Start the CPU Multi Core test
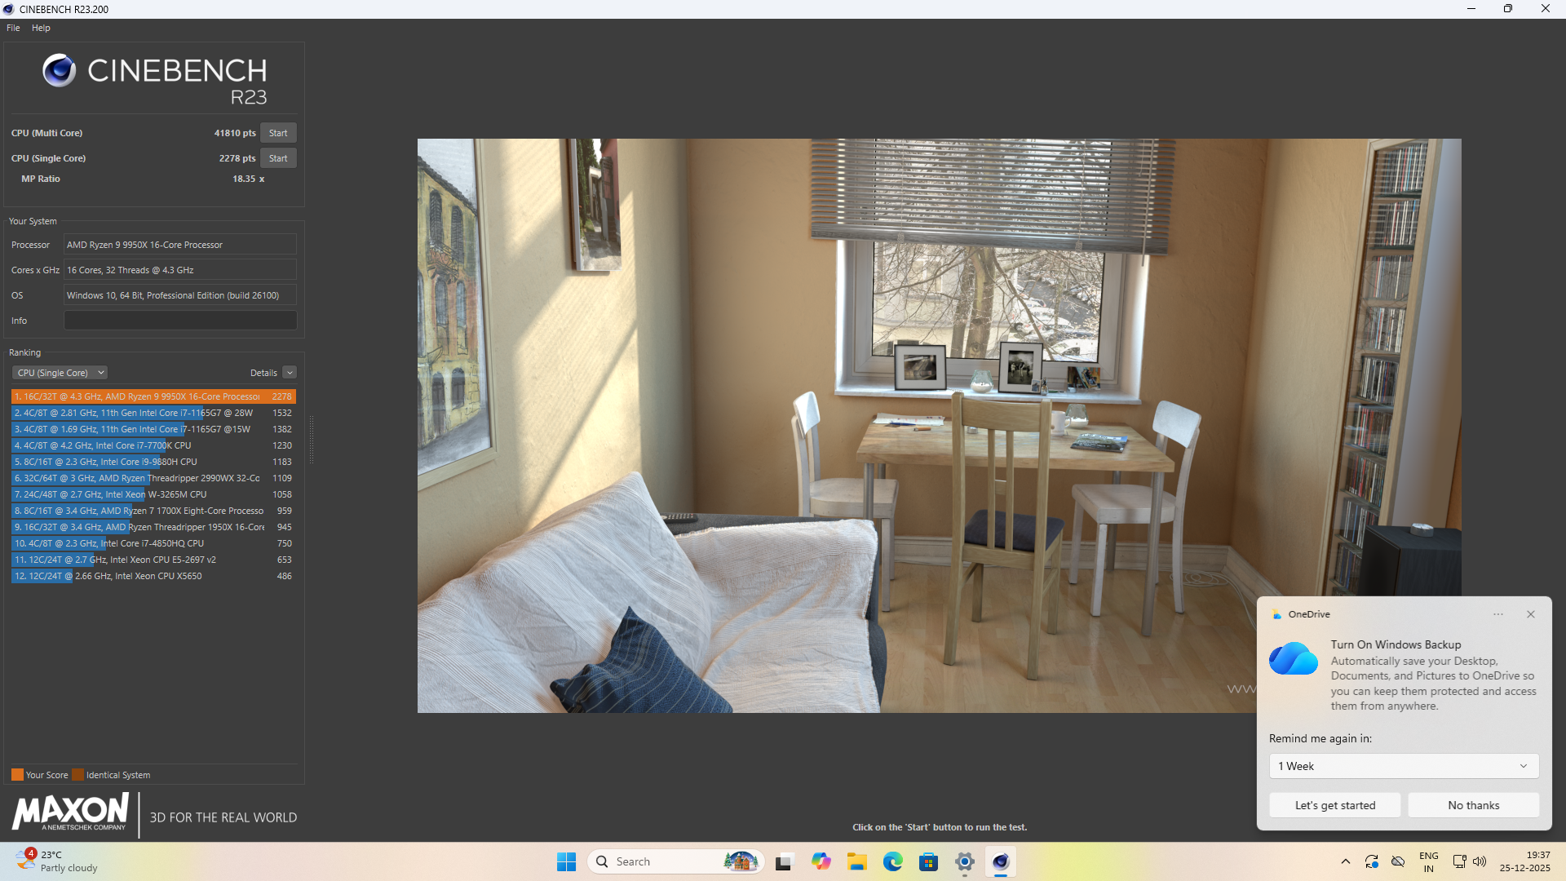Viewport: 1566px width, 881px height. (278, 133)
